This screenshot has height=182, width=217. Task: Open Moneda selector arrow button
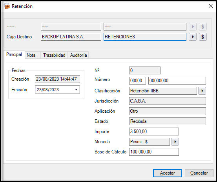(x=175, y=142)
